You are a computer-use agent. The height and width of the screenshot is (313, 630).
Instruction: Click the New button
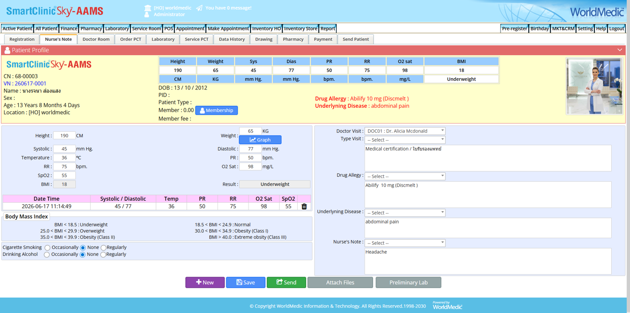pos(205,282)
